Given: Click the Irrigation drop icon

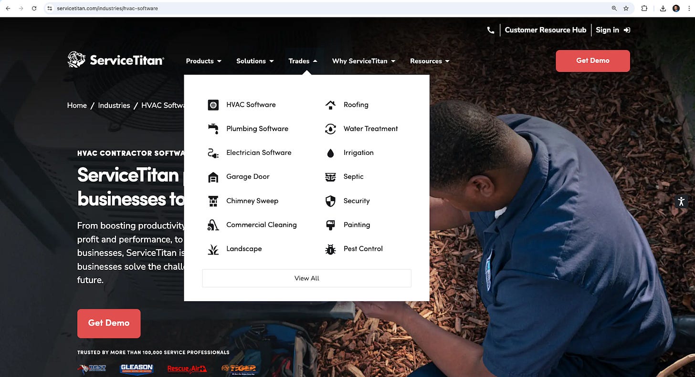Looking at the screenshot, I should (330, 153).
